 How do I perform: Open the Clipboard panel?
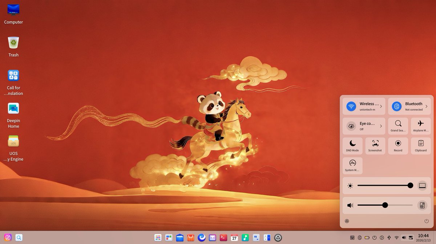click(420, 146)
